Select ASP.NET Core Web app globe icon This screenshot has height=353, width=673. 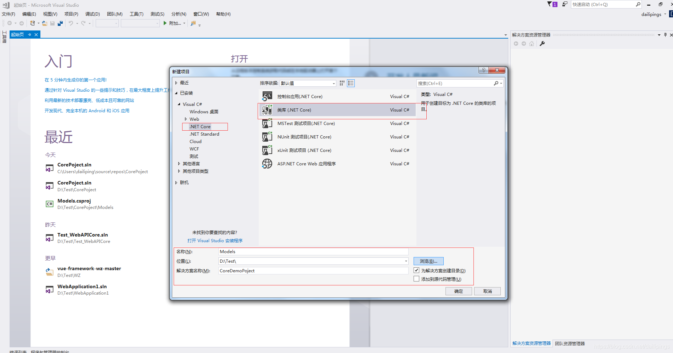(x=267, y=164)
